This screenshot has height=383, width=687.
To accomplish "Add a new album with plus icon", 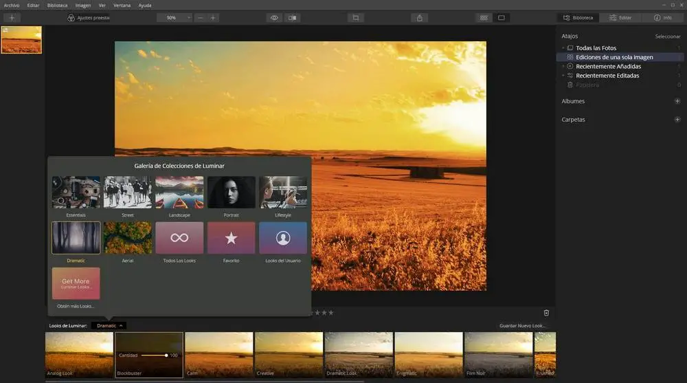I will point(677,101).
